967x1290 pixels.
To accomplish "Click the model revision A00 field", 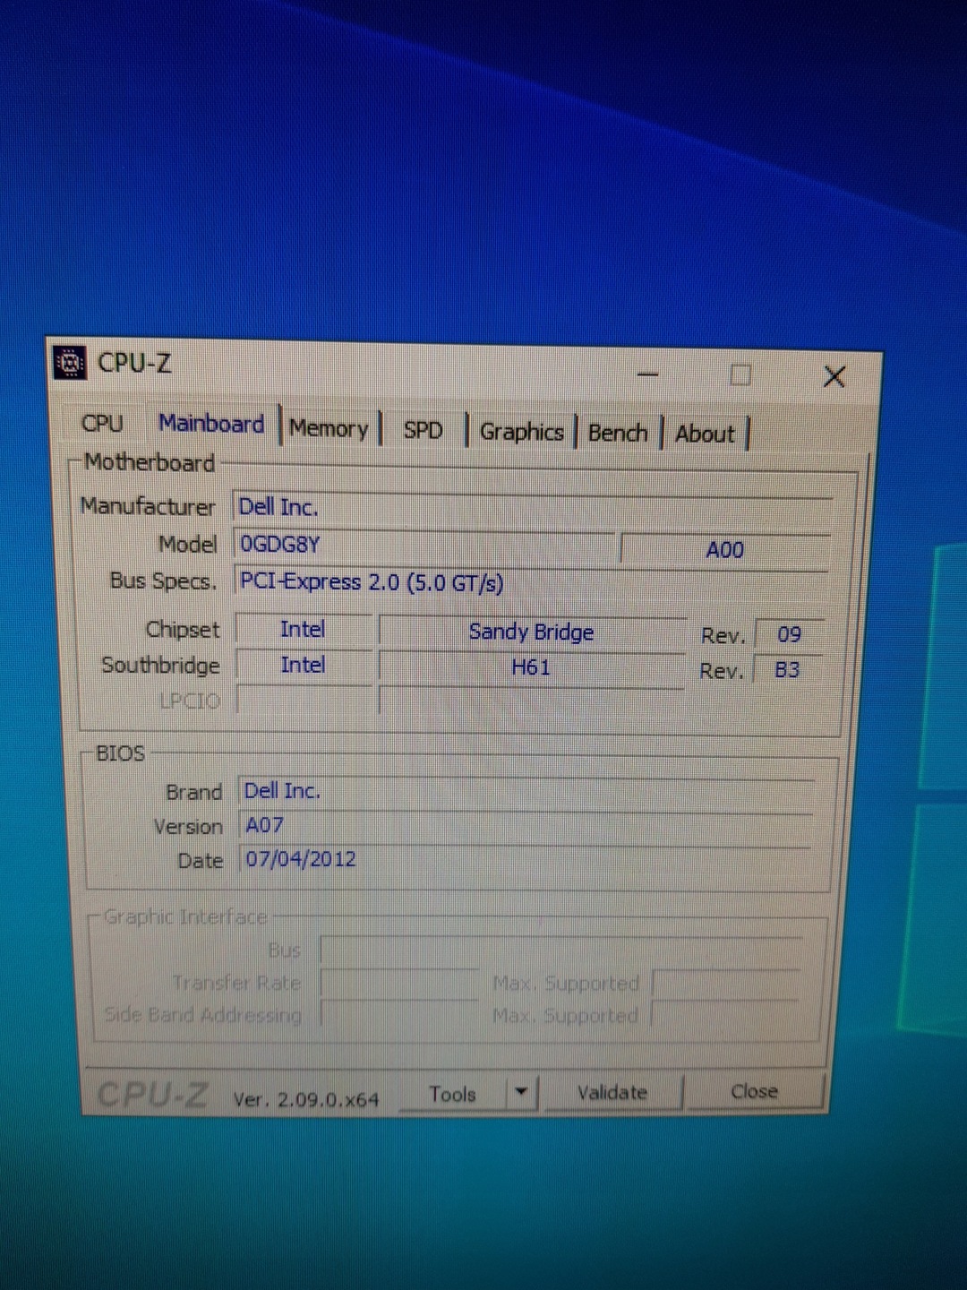I will (725, 550).
